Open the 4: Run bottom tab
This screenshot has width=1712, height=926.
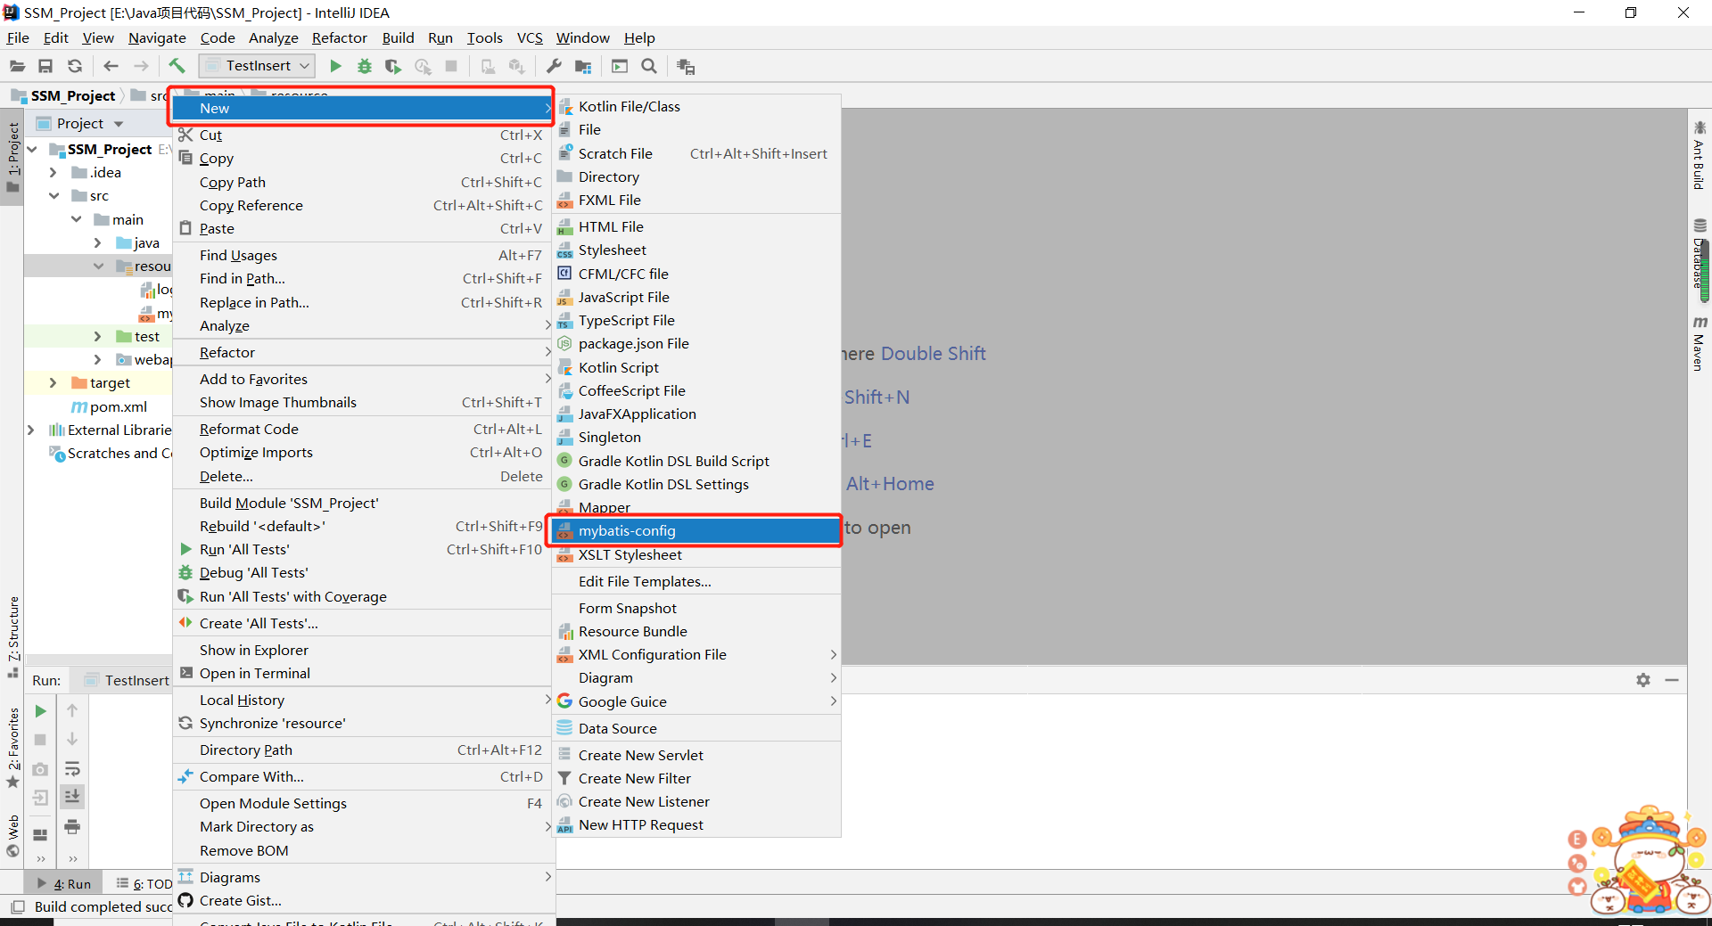tap(64, 883)
